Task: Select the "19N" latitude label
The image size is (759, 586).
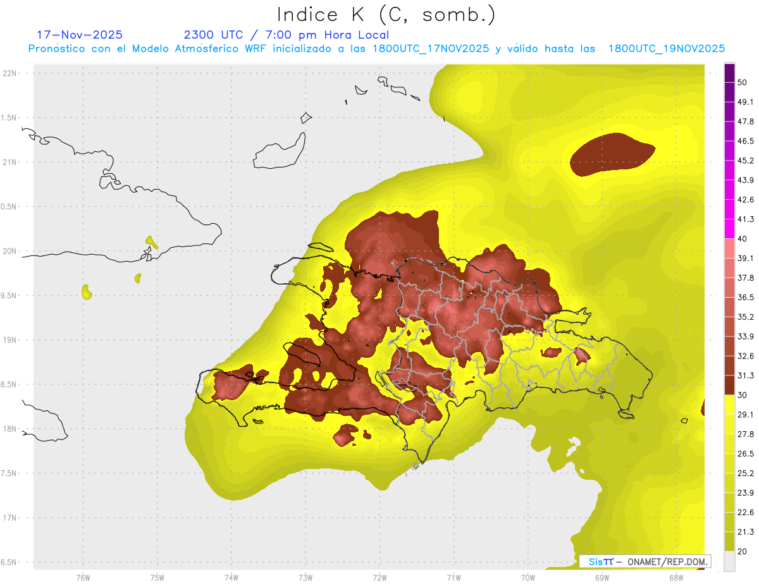Action: click(x=9, y=339)
